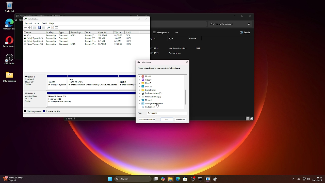The width and height of the screenshot is (325, 183).
Task: Click the blue Help icon in Schijfbeheer toolbar
Action: [39, 27]
